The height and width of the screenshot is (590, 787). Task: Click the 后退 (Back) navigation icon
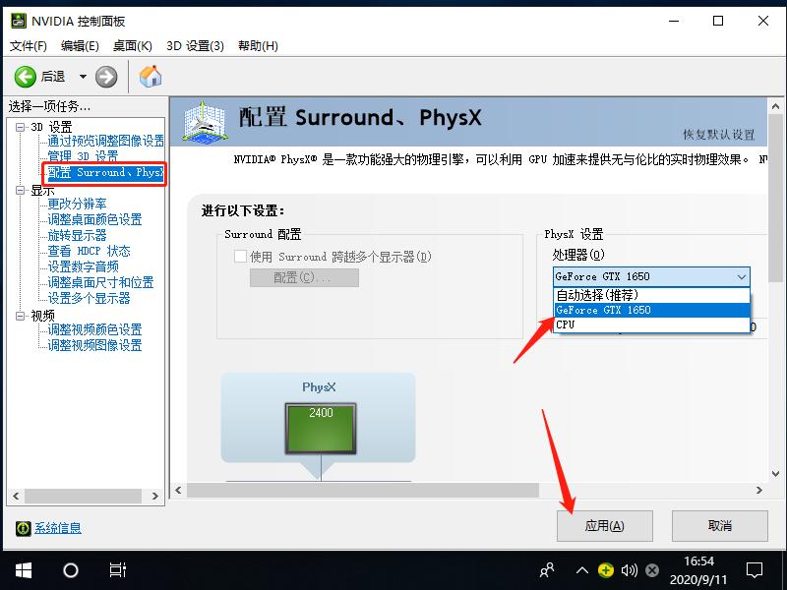click(27, 75)
